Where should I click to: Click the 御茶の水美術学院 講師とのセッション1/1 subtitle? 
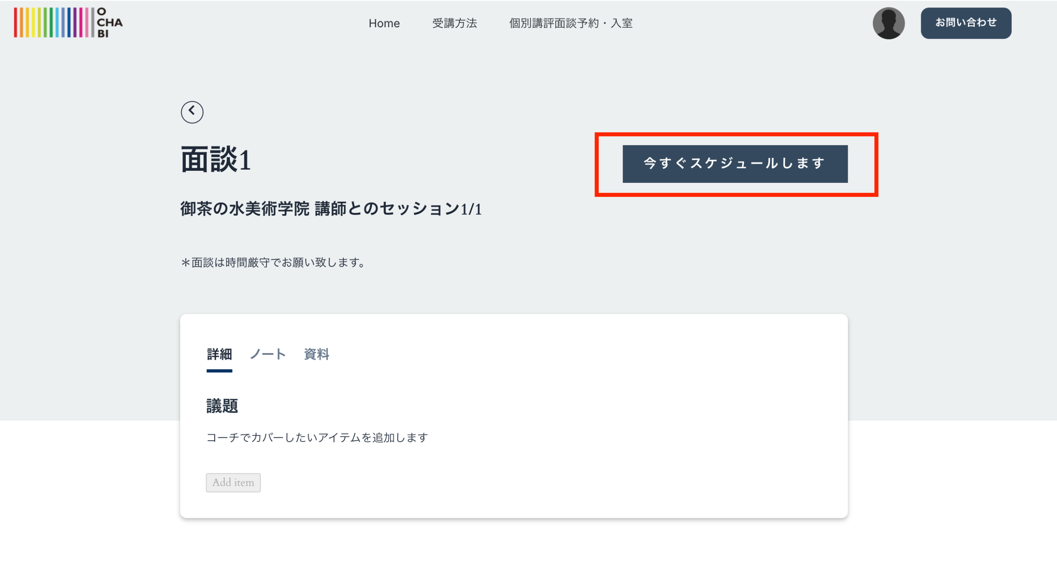(x=331, y=209)
